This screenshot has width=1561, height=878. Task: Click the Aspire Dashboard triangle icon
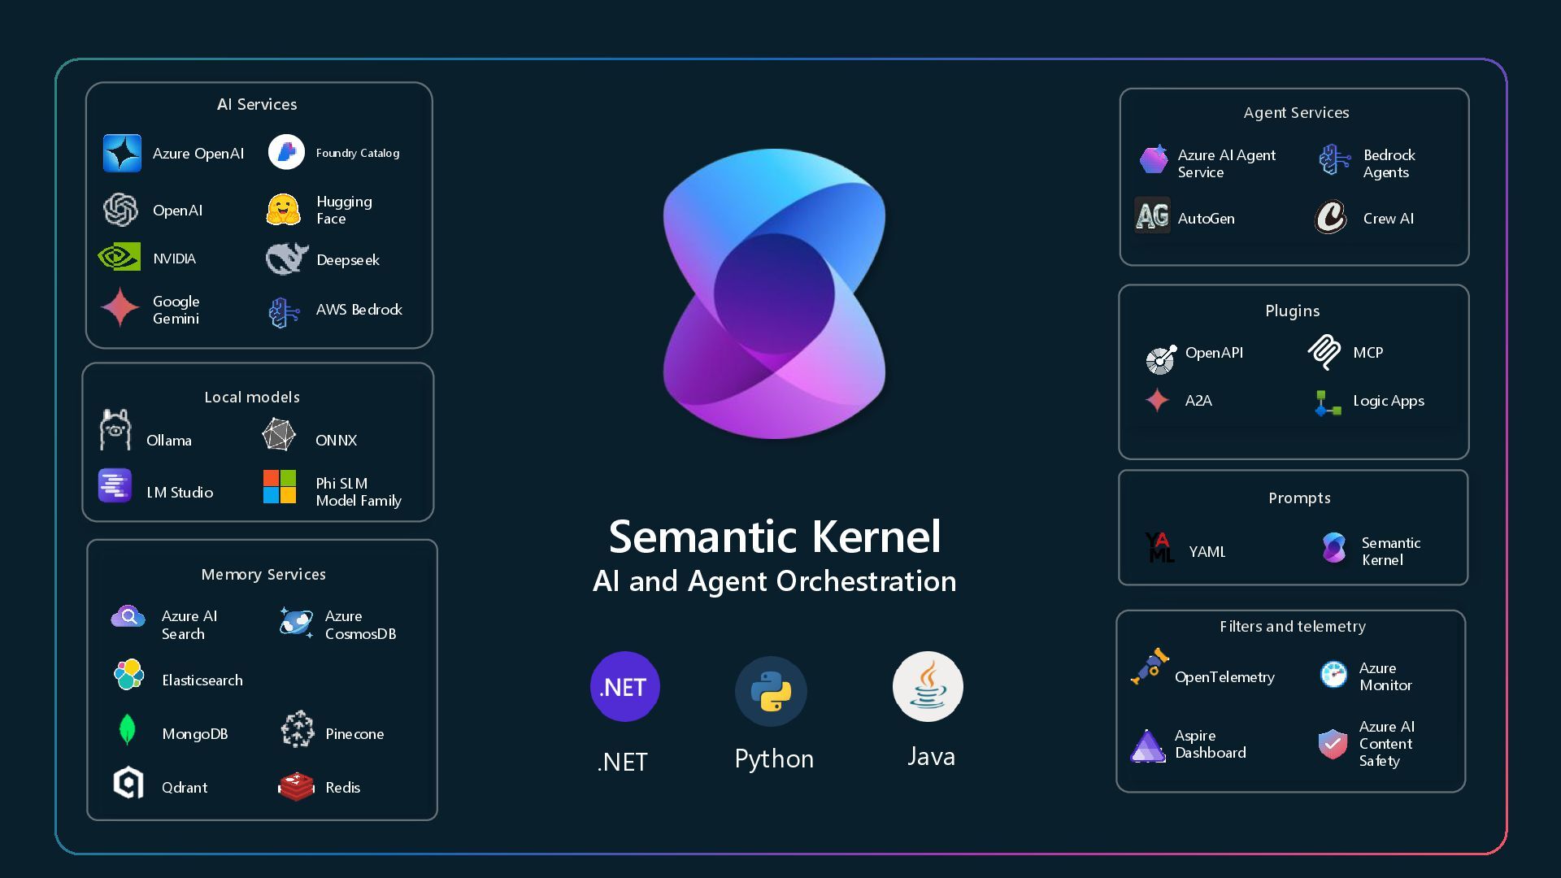tap(1148, 745)
